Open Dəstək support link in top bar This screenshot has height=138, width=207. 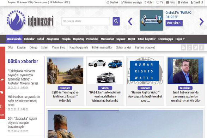point(112,2)
